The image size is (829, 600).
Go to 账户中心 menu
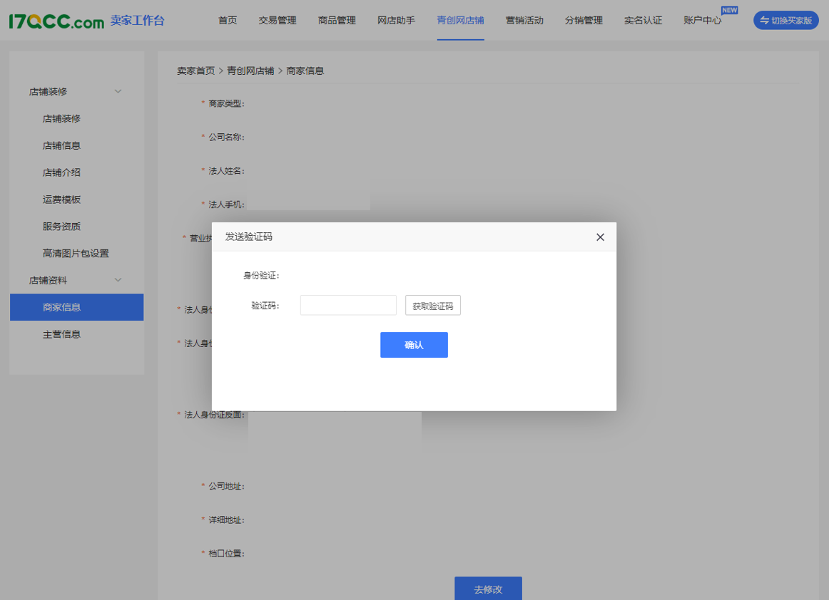click(702, 21)
